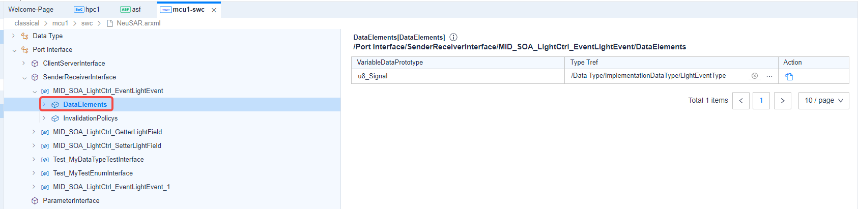Click the action icon in the u8_Signal row
Image resolution: width=858 pixels, height=209 pixels.
pos(789,76)
